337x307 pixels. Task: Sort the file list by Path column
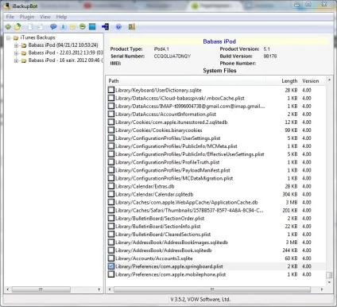tap(186, 81)
